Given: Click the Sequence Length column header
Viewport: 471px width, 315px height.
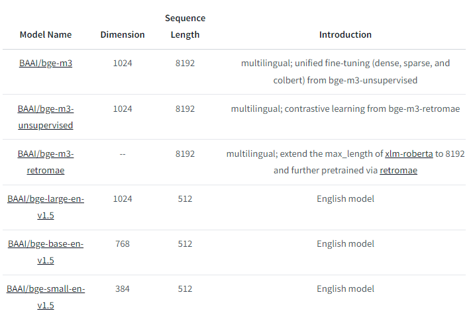Looking at the screenshot, I should click(185, 26).
